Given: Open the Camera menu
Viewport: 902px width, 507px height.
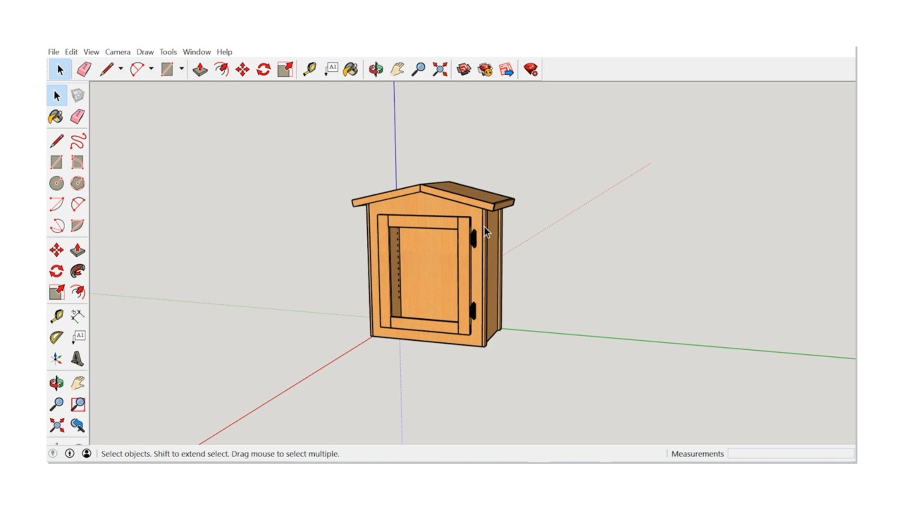Looking at the screenshot, I should click(117, 52).
